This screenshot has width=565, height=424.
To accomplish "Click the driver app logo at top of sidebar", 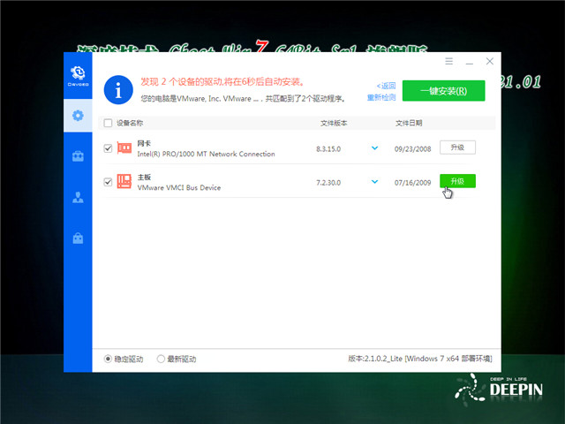I will (78, 76).
